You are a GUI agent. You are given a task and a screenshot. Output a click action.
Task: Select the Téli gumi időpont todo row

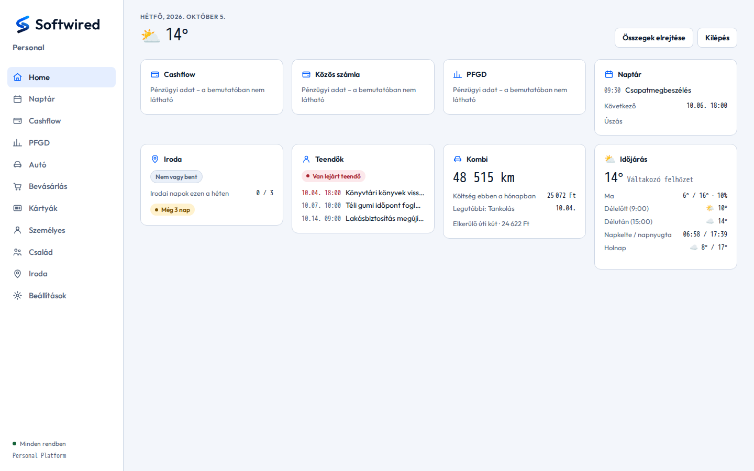click(363, 206)
